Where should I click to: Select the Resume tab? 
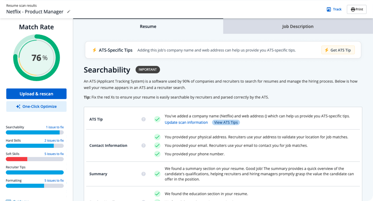(x=148, y=26)
